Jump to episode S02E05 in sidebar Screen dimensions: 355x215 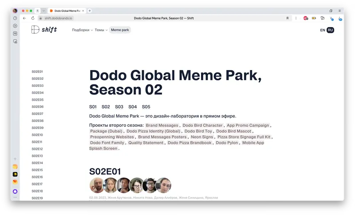point(38,100)
